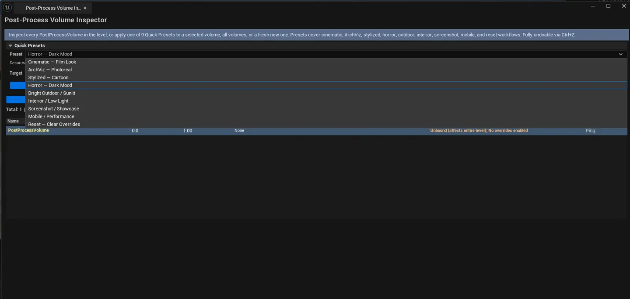
Task: Click the 0.0 value in PostProcessVolume row
Action: (135, 131)
